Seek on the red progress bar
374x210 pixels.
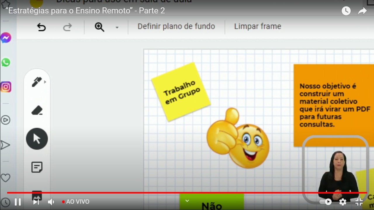187,193
